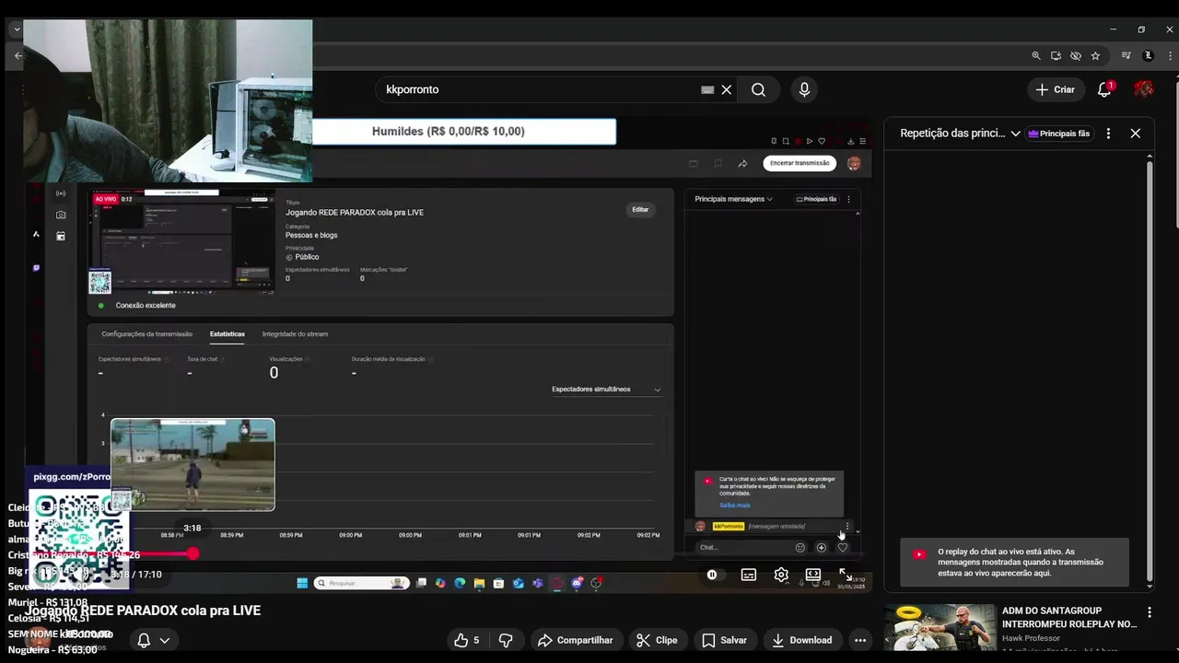The width and height of the screenshot is (1179, 663).
Task: Click the Criar create button
Action: (1056, 89)
